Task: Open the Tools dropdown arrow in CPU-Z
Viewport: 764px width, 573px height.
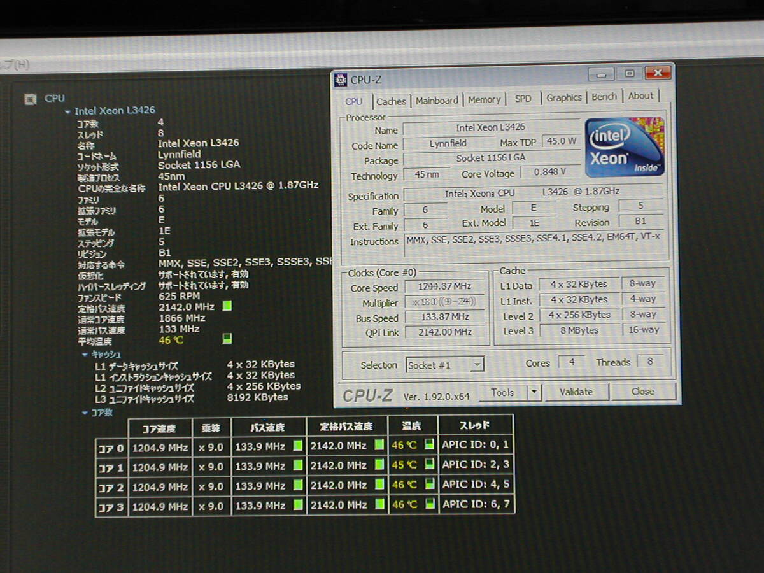Action: 534,392
